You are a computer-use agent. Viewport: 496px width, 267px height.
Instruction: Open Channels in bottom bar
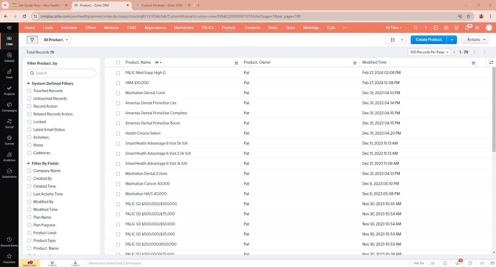(x=52, y=263)
